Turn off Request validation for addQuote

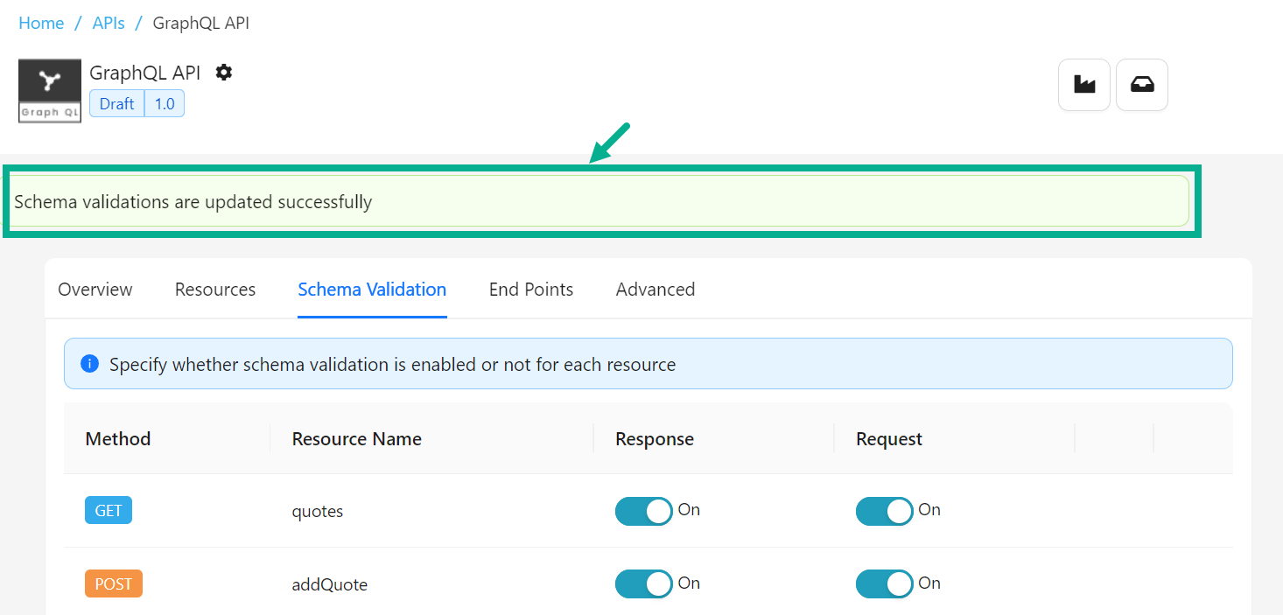click(x=884, y=584)
